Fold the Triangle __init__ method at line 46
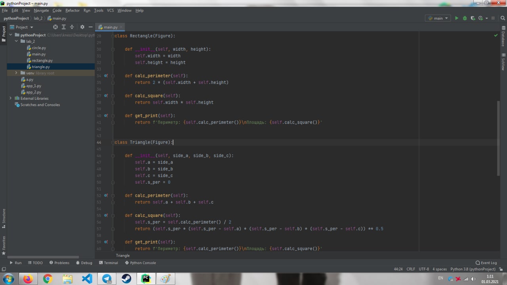Image resolution: width=507 pixels, height=285 pixels. pyautogui.click(x=113, y=156)
